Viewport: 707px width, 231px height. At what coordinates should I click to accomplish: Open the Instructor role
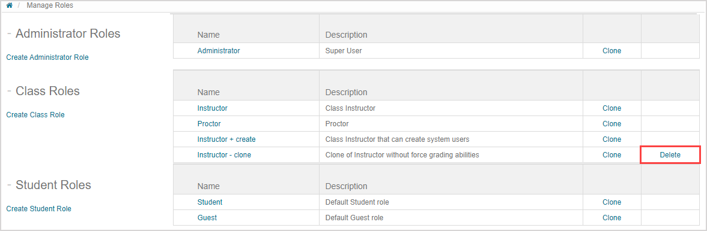tap(213, 108)
